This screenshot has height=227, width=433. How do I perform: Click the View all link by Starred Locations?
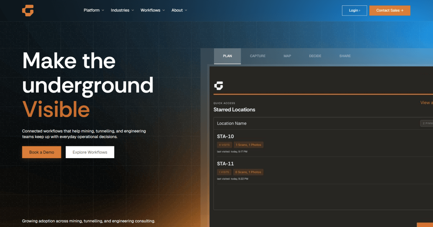pos(427,103)
